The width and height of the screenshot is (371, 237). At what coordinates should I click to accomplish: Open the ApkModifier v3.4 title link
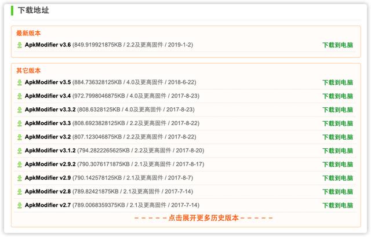click(48, 96)
